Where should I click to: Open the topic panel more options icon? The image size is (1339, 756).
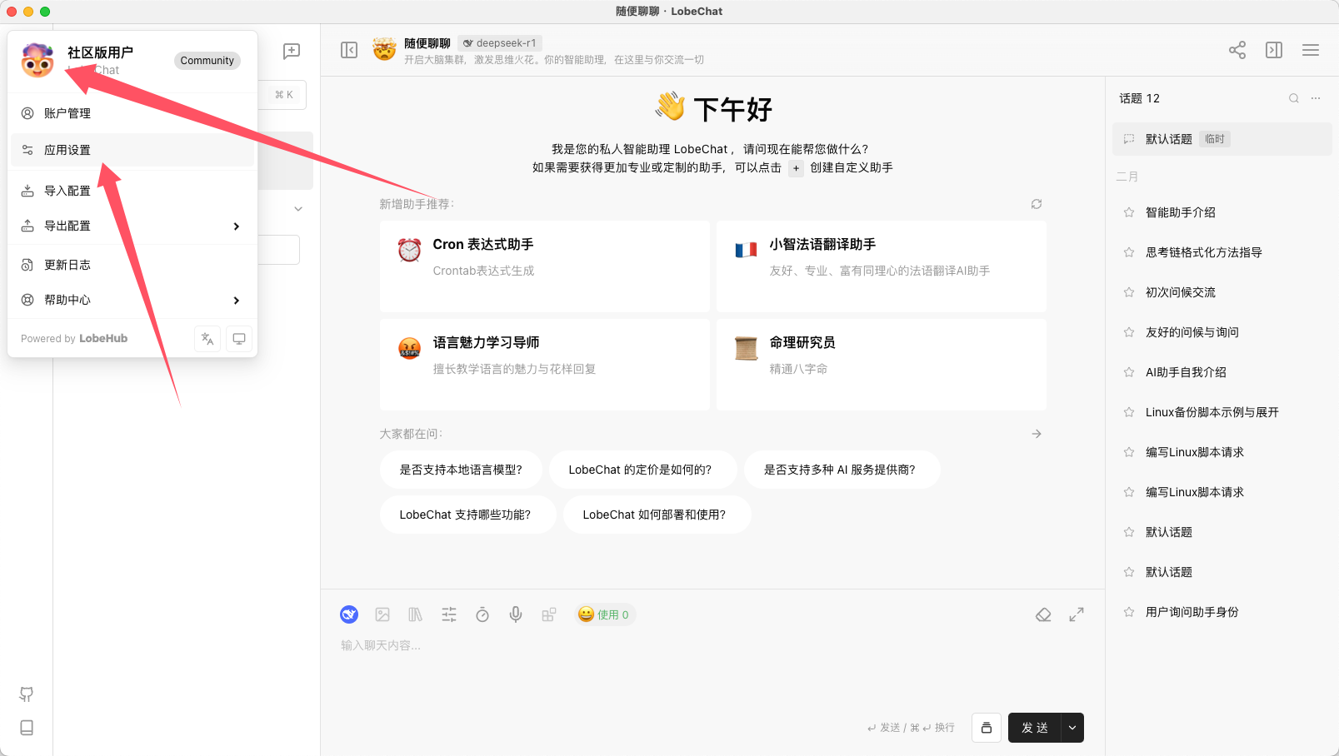coord(1316,98)
